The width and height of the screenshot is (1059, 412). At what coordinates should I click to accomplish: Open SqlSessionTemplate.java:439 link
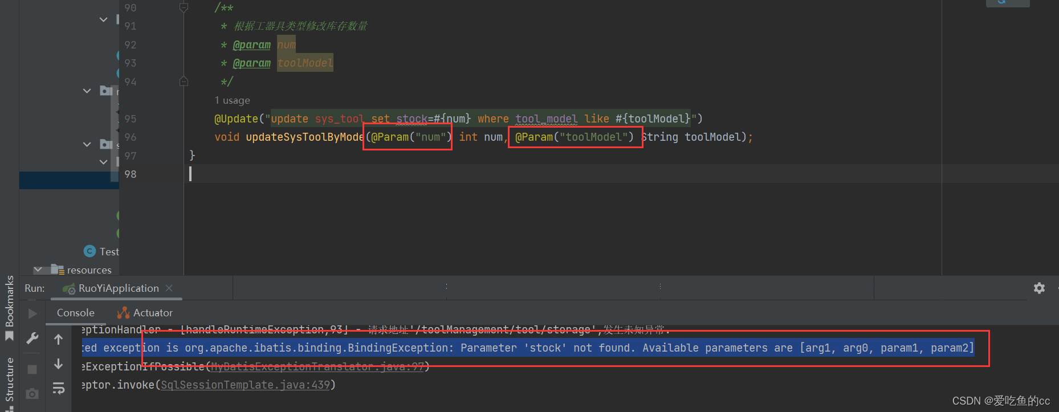click(246, 385)
